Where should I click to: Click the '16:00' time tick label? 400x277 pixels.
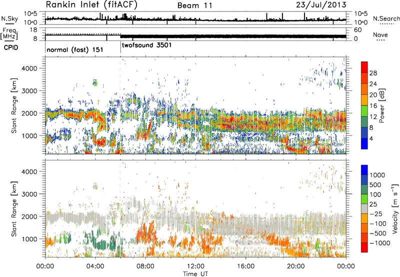pos(245,266)
